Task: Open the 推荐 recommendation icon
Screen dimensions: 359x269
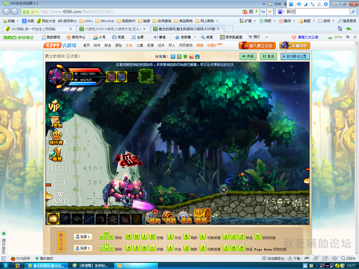Action: pyautogui.click(x=56, y=154)
